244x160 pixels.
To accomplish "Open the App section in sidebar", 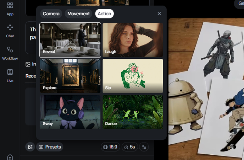I will (10, 9).
